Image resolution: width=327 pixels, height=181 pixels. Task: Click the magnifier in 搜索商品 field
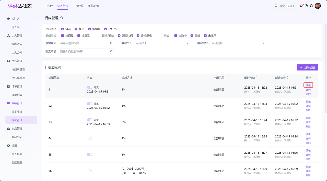pos(111,51)
